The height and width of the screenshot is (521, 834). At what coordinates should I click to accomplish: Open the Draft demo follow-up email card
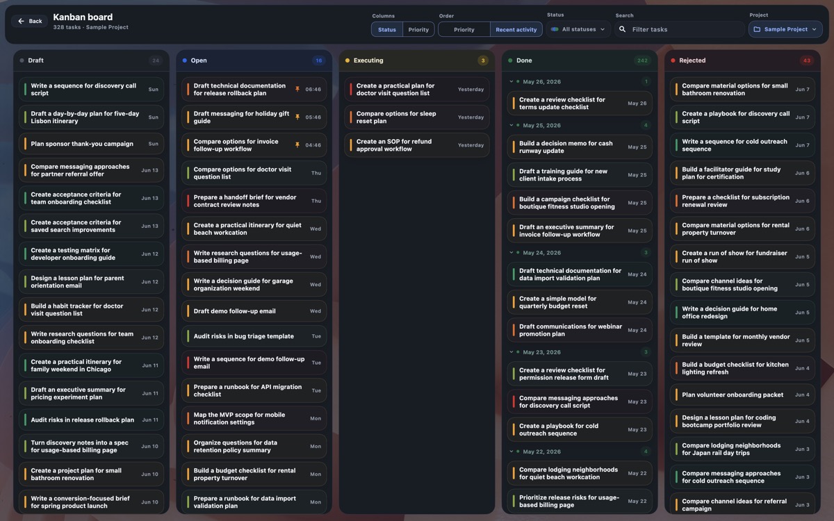point(254,311)
